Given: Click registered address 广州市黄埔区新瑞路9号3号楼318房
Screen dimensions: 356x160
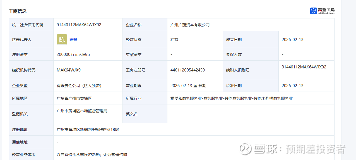Looking at the screenshot, I should click(88, 130).
